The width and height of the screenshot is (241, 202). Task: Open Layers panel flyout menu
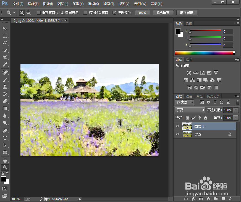click(237, 96)
